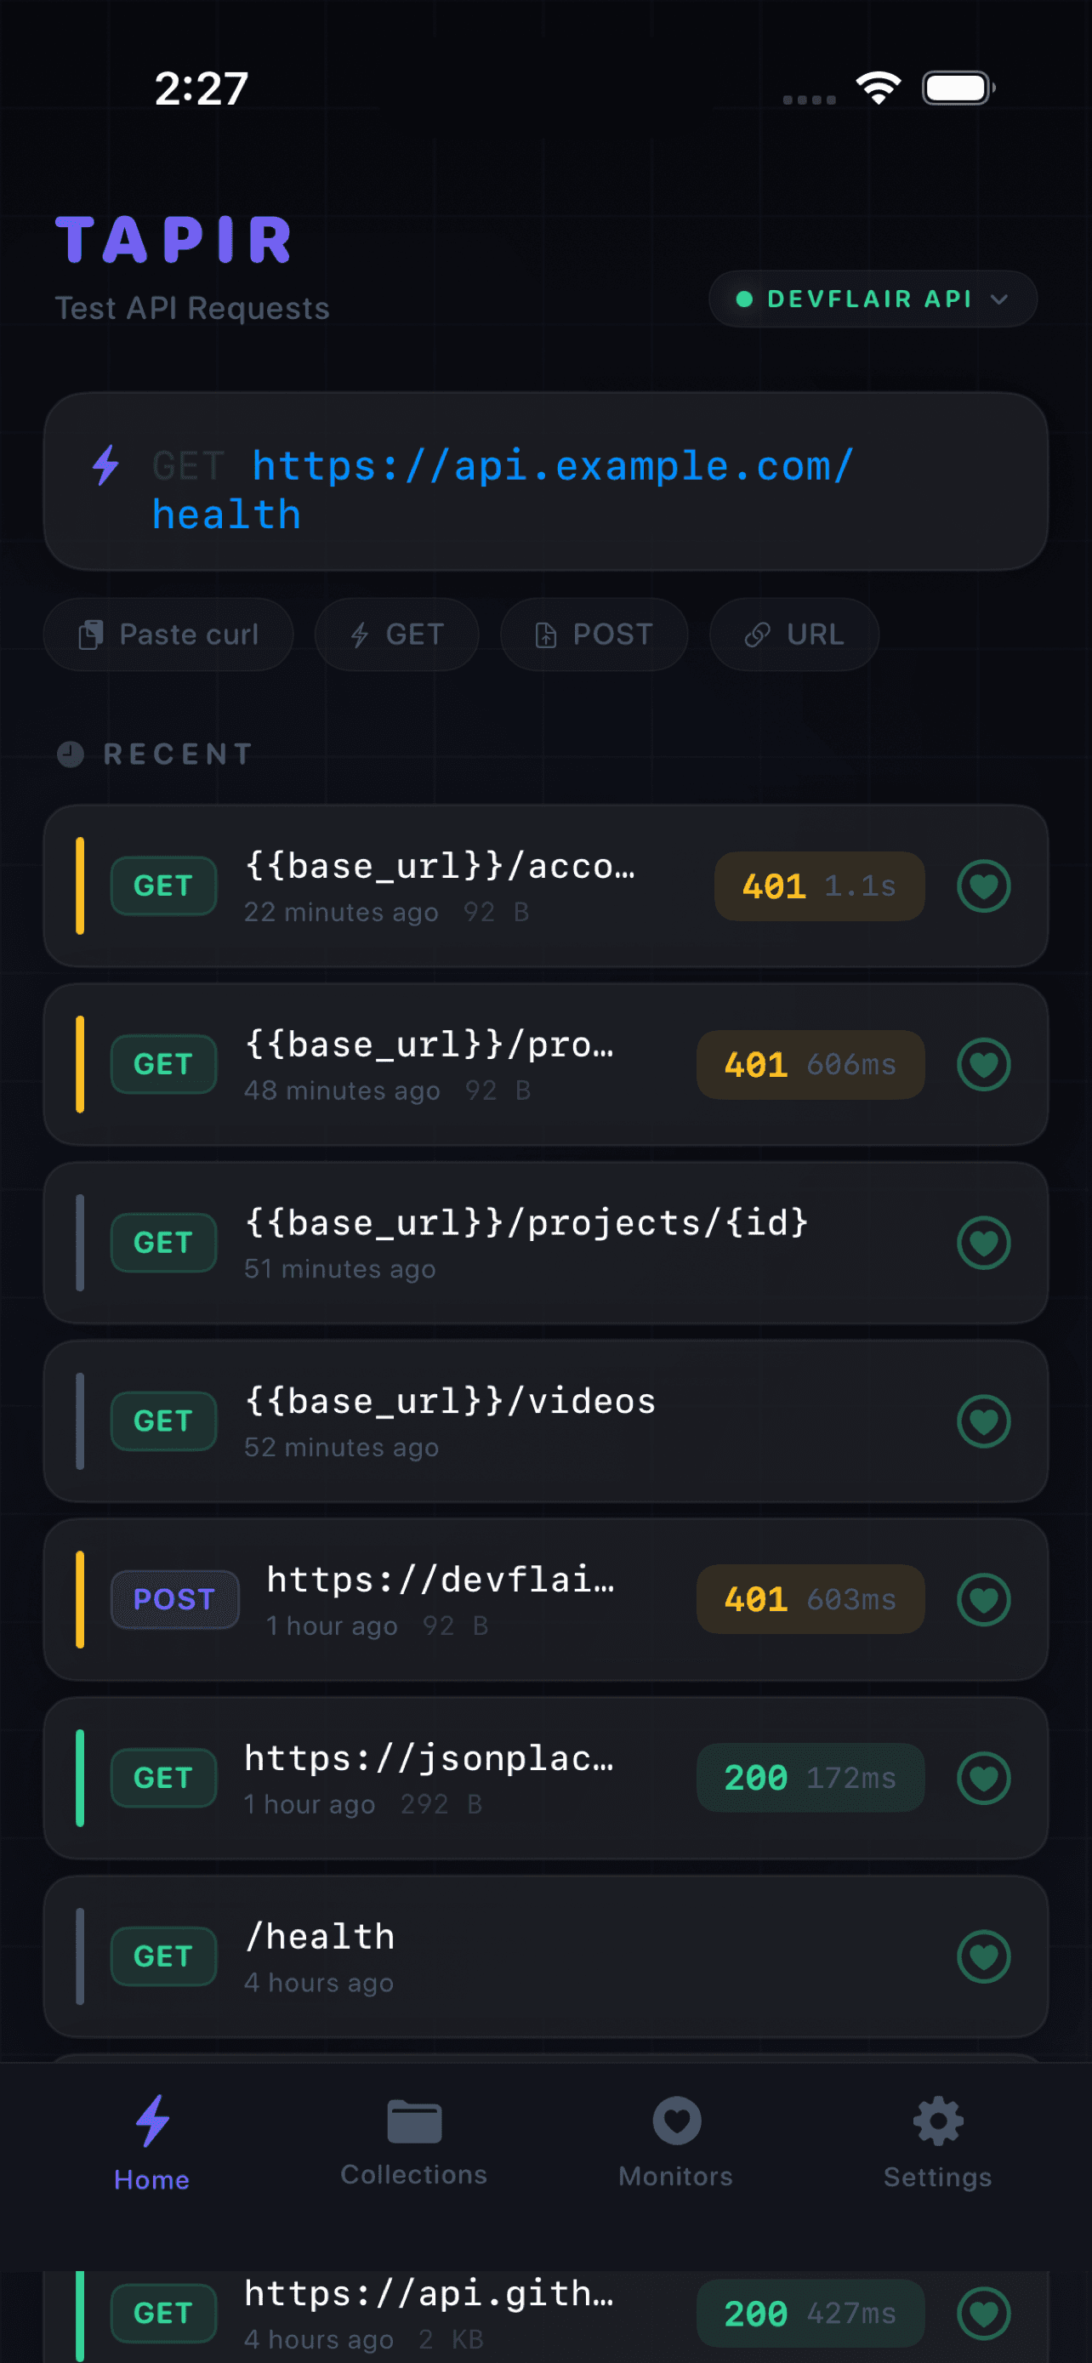Tap heart icon on the jsonplaceholder request
This screenshot has width=1092, height=2363.
(983, 1778)
